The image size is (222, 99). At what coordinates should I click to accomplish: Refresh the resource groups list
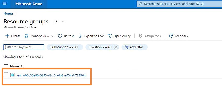pyautogui.click(x=66, y=36)
